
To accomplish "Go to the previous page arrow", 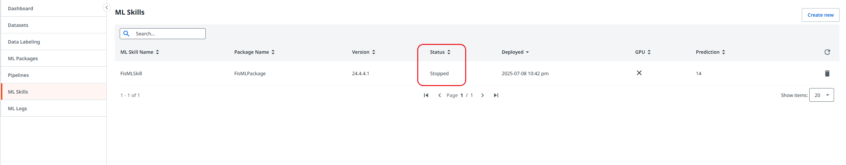I will [x=439, y=95].
